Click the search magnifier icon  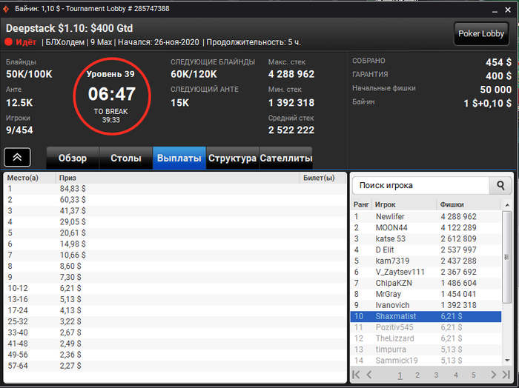[500, 185]
